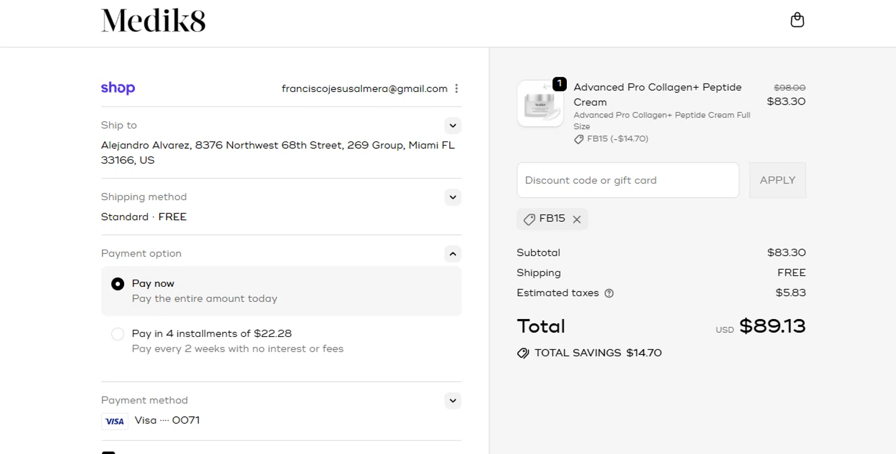896x454 pixels.
Task: Select Pay in 4 installments option
Action: 118,334
